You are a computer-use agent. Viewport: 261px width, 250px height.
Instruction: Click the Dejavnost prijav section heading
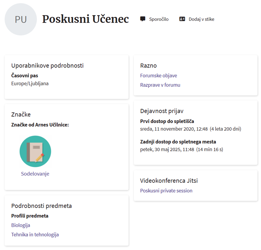click(162, 111)
